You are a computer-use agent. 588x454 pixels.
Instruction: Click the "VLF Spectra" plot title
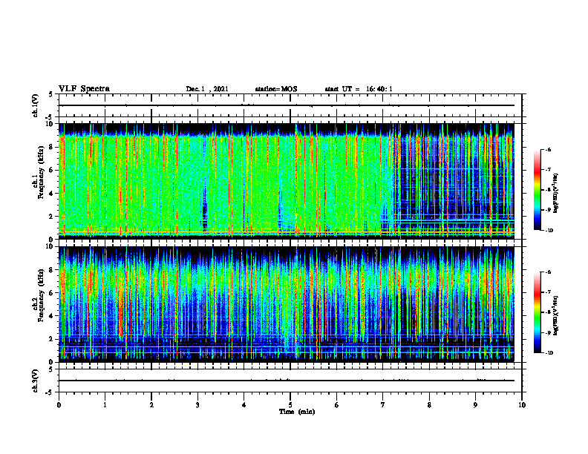click(x=84, y=89)
